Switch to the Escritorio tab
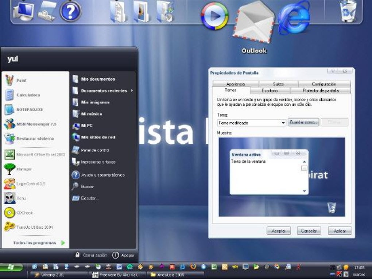Image resolution: width=372 pixels, height=279 pixels. pos(270,90)
